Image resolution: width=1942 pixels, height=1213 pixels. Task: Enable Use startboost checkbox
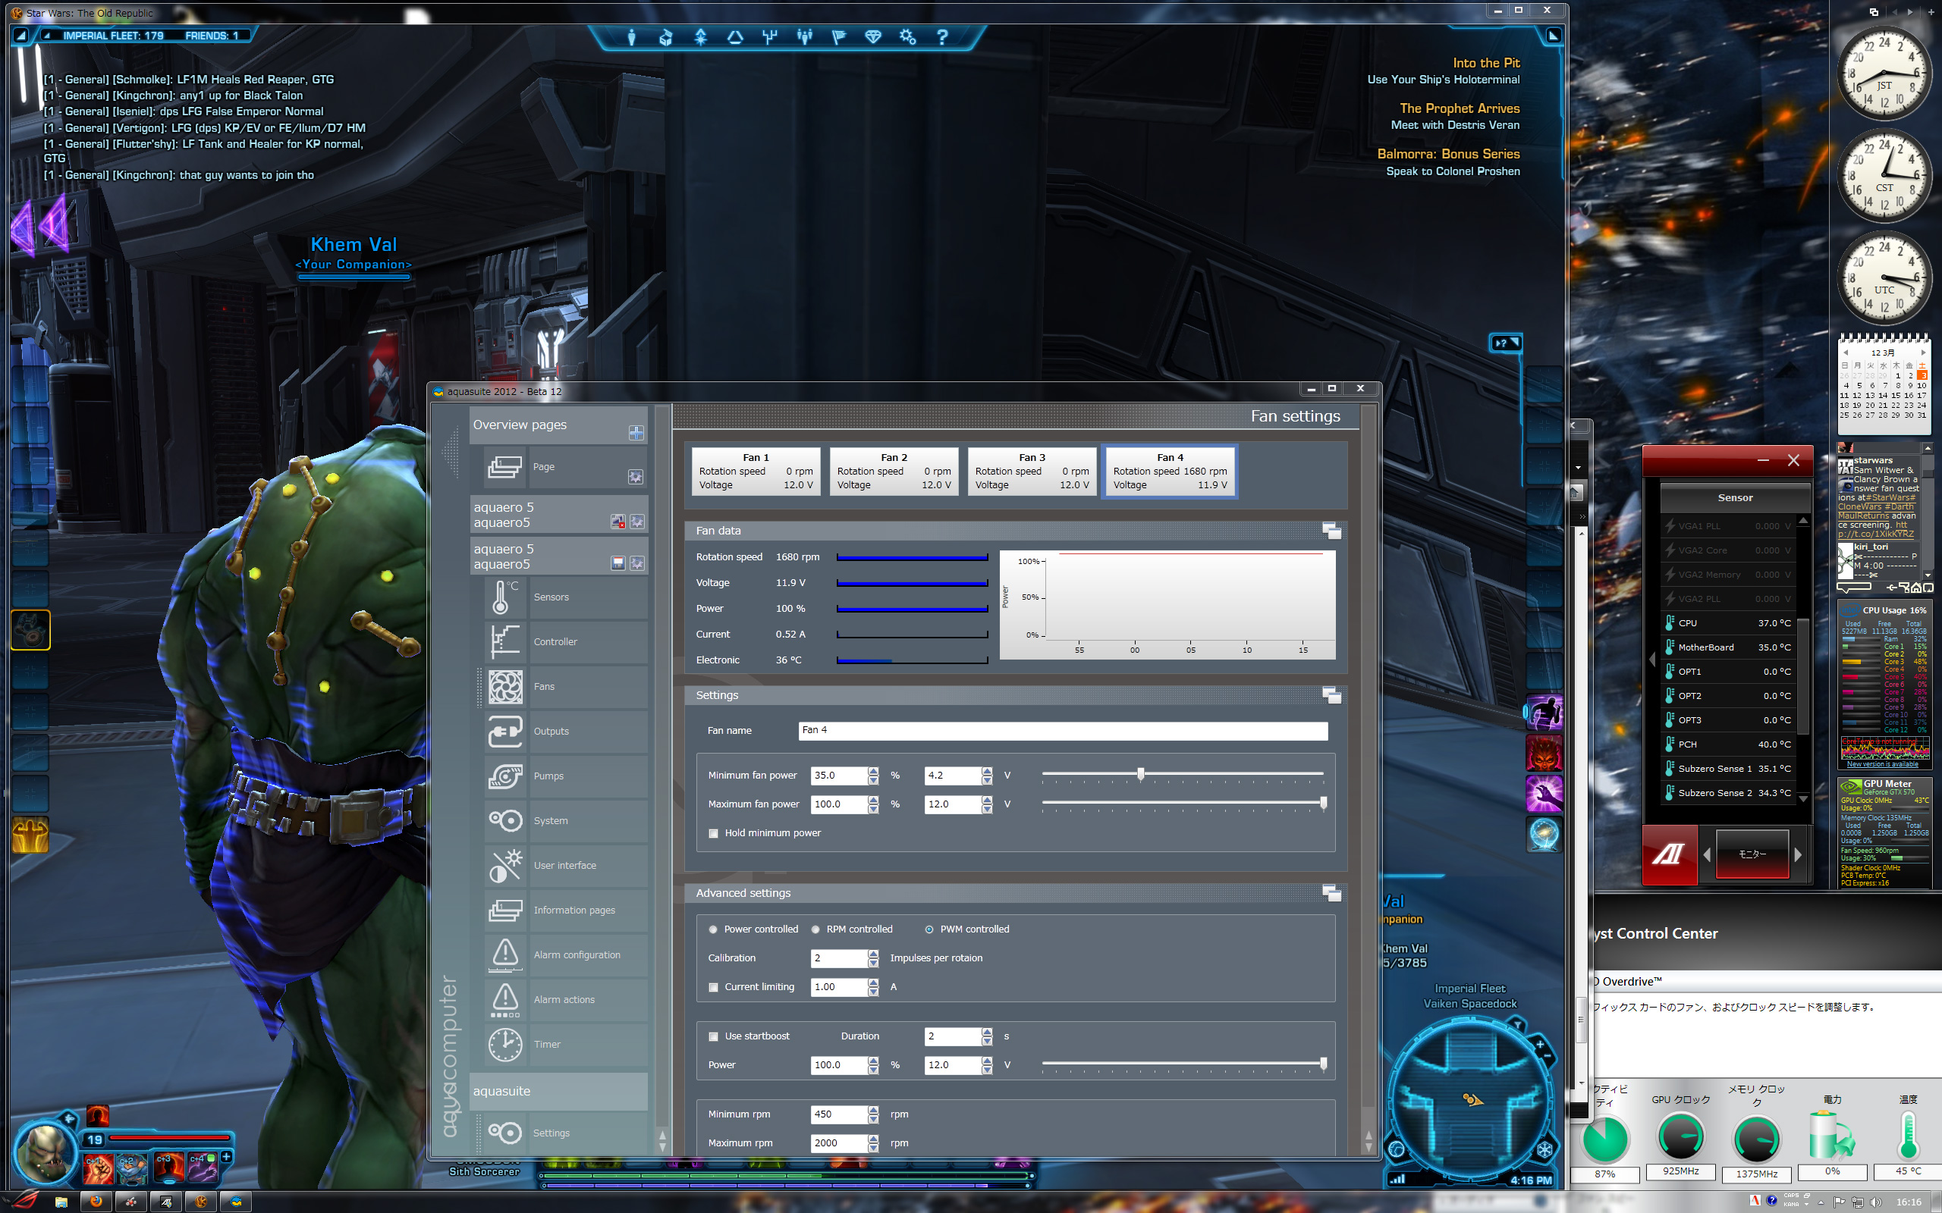click(x=713, y=1036)
